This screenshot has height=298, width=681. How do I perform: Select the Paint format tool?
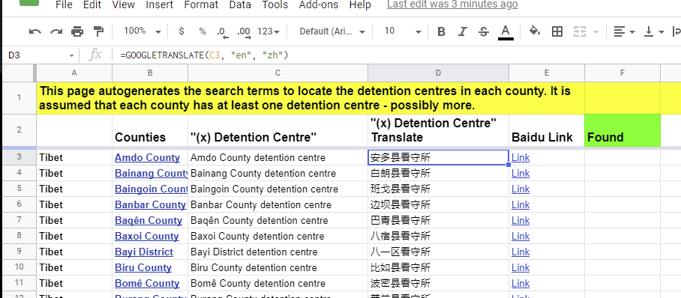click(x=98, y=31)
